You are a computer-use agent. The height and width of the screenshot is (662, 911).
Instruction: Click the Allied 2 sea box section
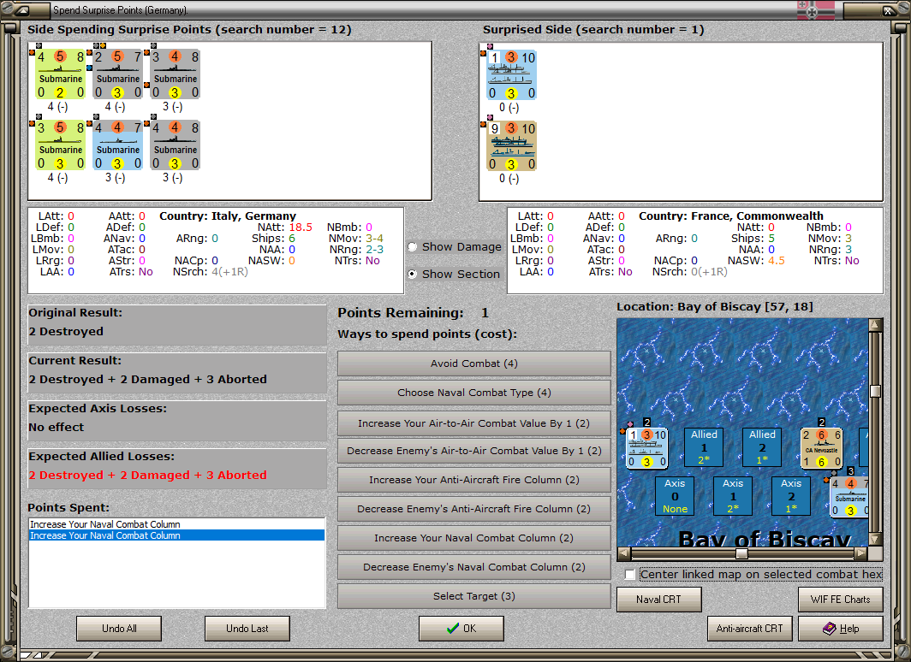(762, 447)
